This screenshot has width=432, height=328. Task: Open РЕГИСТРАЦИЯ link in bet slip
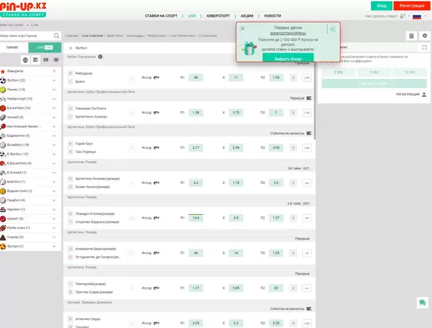click(407, 94)
